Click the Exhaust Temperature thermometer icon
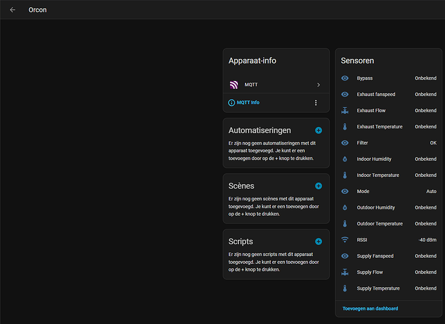Viewport: 445px width, 324px height. click(344, 127)
